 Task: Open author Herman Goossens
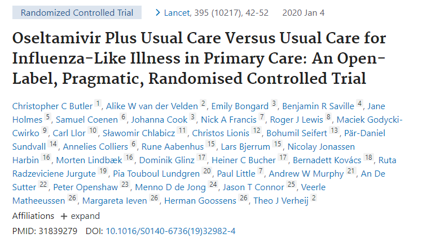(191, 201)
